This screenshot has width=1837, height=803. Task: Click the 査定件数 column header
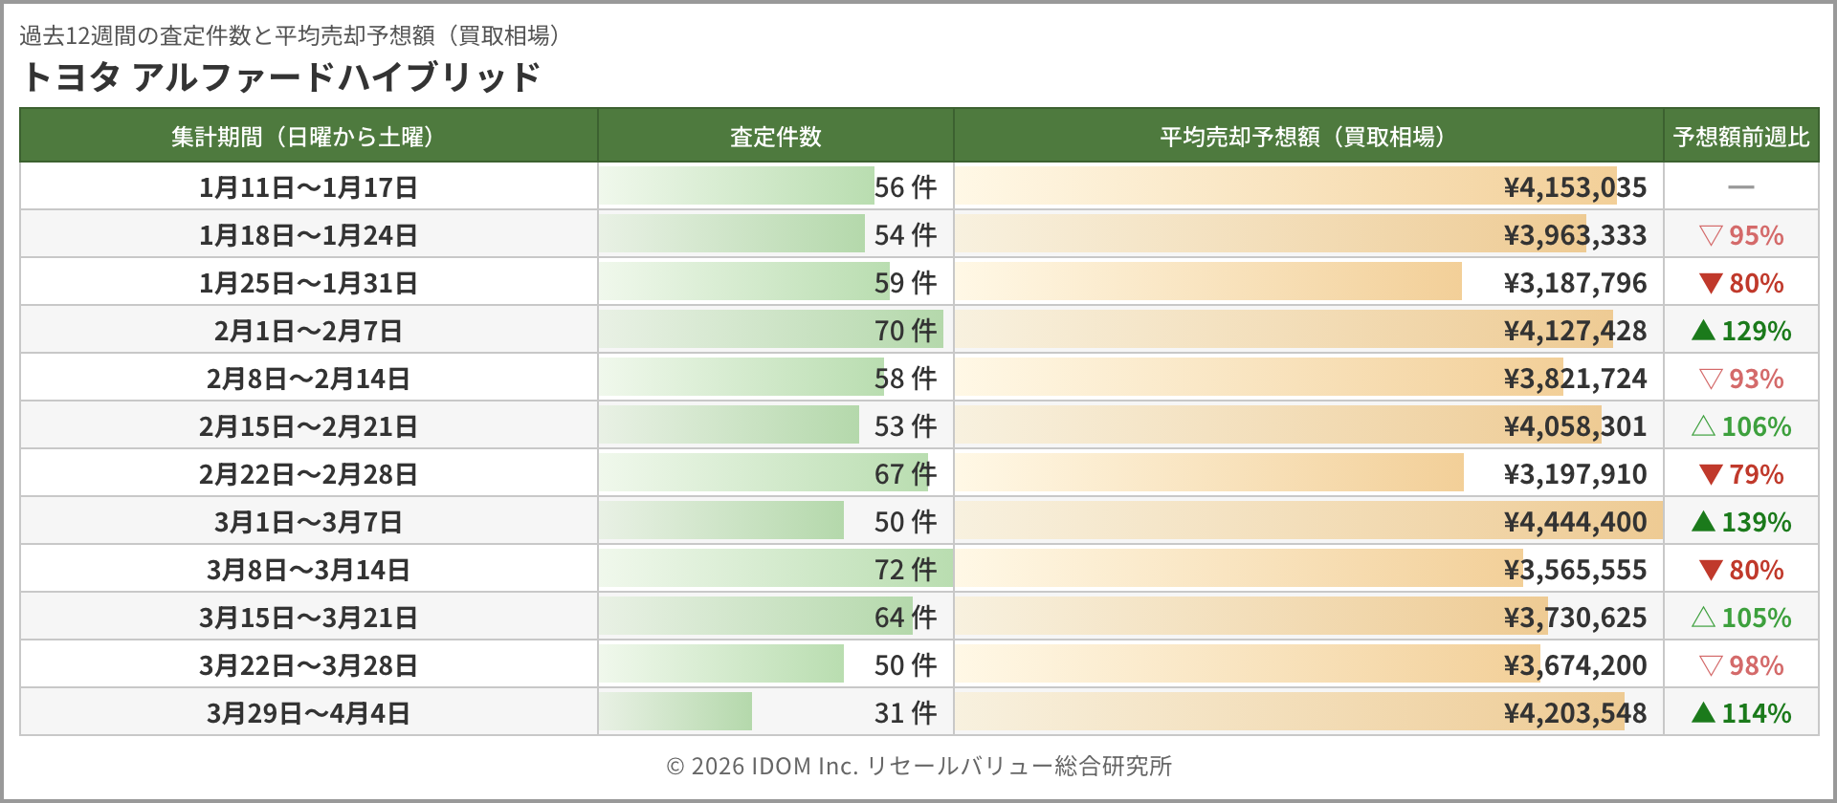(775, 137)
